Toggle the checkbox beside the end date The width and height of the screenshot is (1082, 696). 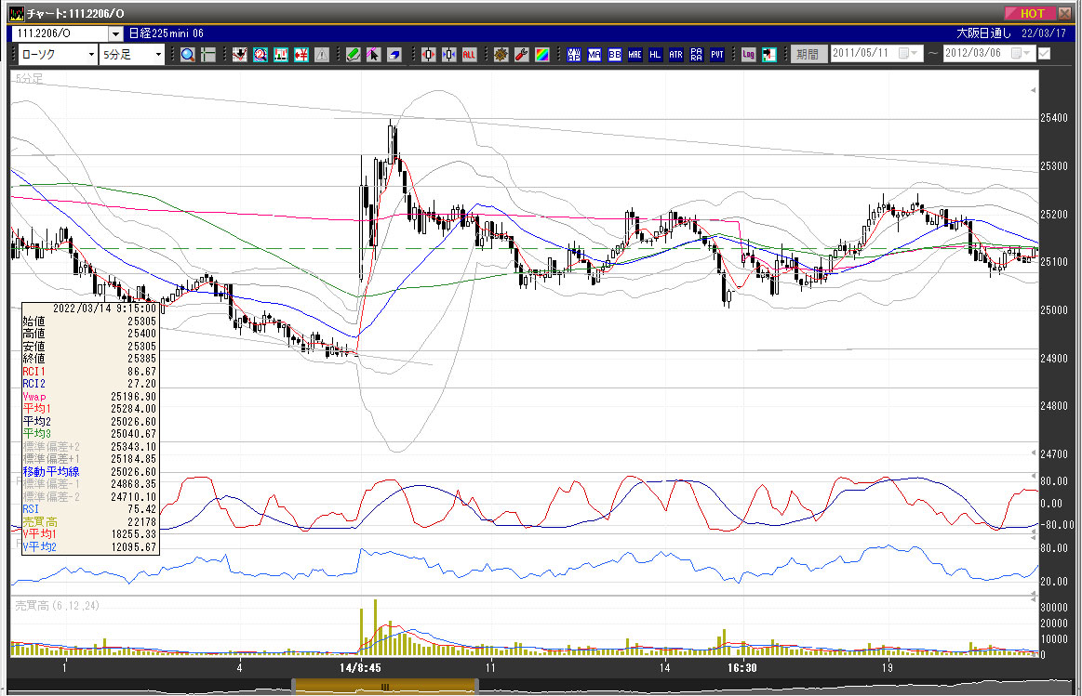coord(1044,54)
